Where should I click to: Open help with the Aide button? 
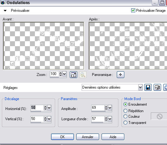(113, 137)
